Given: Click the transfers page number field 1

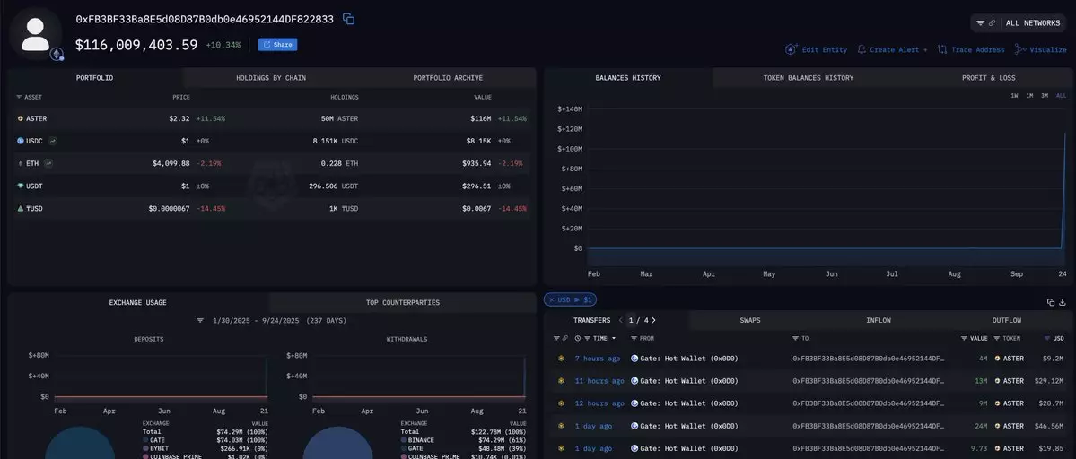Looking at the screenshot, I should click(x=631, y=320).
